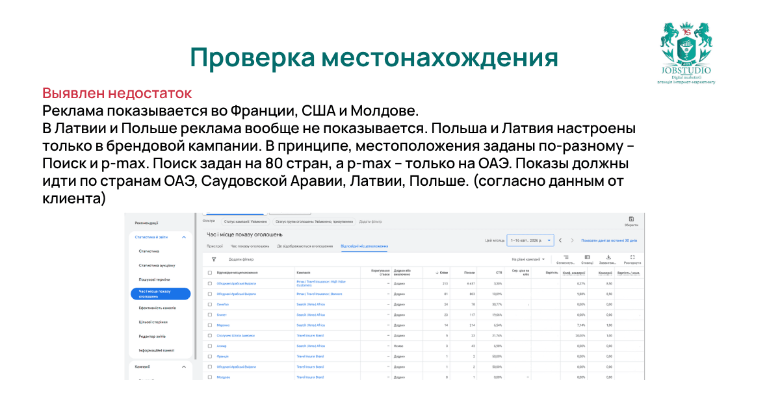
Task: Open Pmax Travel Insurance Banners campaign link
Action: tap(319, 294)
